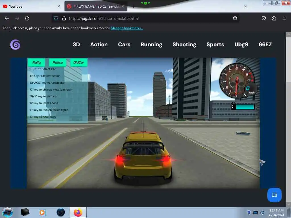Viewport: 291px width, 218px height.
Task: Click the "'H' Key Hide instruction" text
Action: coord(45,76)
